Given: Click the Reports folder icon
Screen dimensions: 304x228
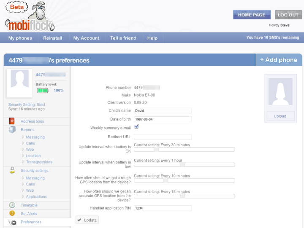Looking at the screenshot, I should (12, 129).
